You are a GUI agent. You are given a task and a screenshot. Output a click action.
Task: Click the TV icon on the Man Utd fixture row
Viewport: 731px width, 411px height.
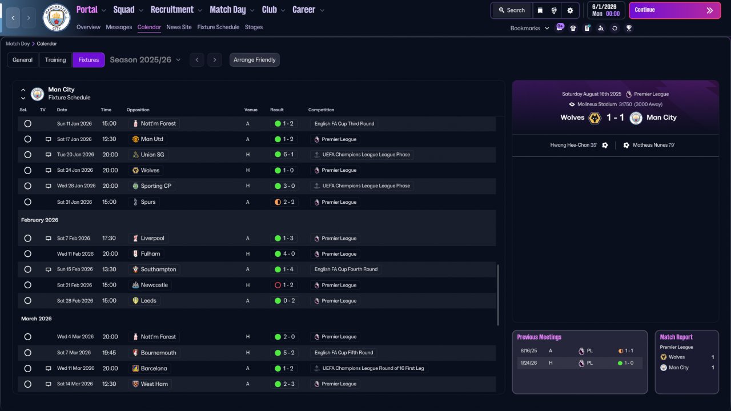(x=49, y=139)
